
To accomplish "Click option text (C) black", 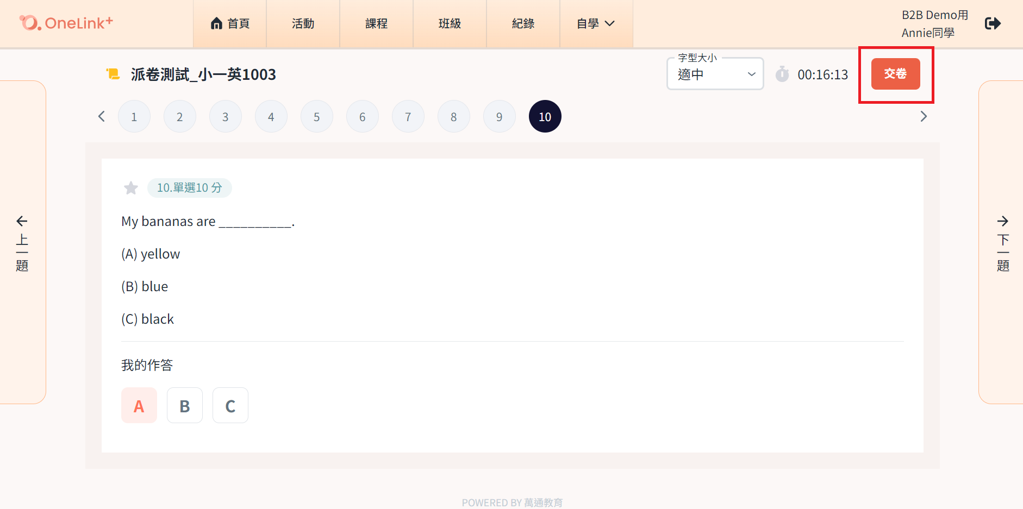I will (147, 319).
